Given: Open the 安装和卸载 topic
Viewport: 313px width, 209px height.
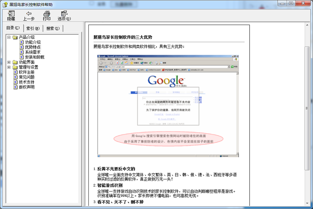Looking at the screenshot, I should [34, 57].
